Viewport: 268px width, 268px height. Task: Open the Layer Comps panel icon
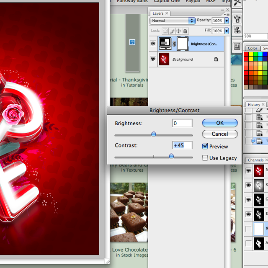pos(237,46)
